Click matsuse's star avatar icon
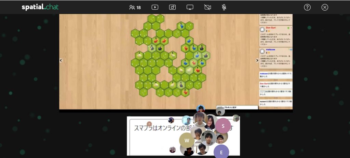 pyautogui.click(x=262, y=52)
